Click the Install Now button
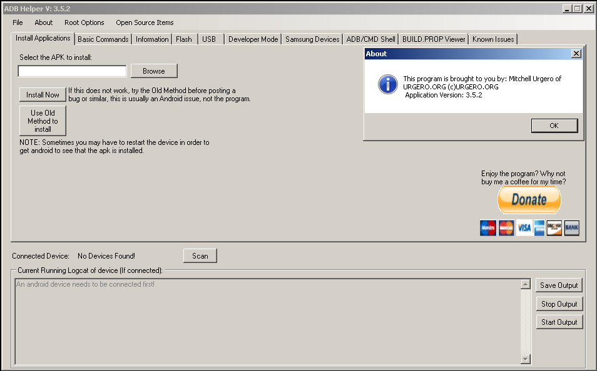The height and width of the screenshot is (371, 597). [x=43, y=95]
